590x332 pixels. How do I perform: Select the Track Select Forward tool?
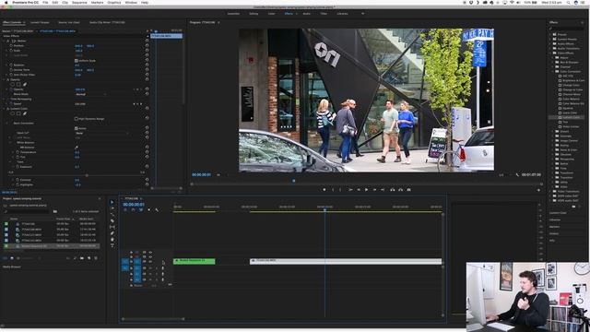(x=112, y=208)
